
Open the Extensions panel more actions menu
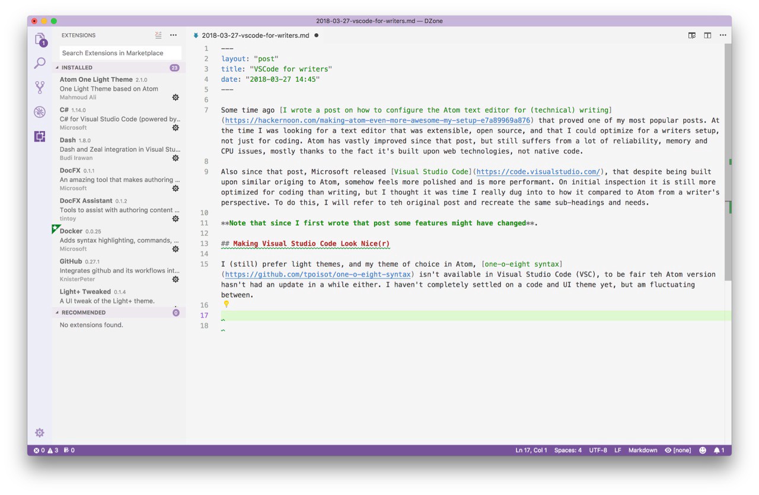[x=173, y=36]
